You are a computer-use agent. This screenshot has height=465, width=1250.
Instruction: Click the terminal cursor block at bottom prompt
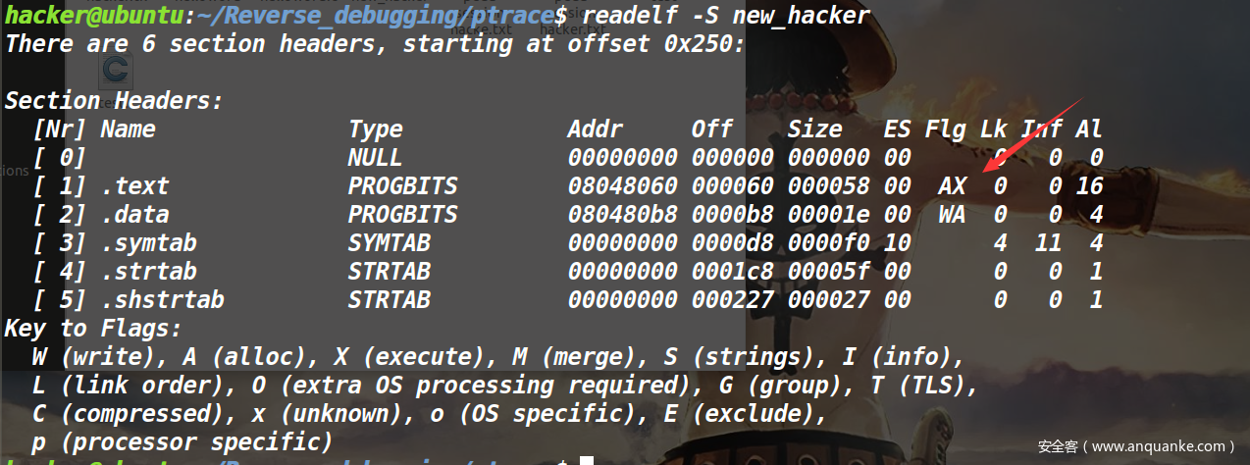pyautogui.click(x=587, y=460)
